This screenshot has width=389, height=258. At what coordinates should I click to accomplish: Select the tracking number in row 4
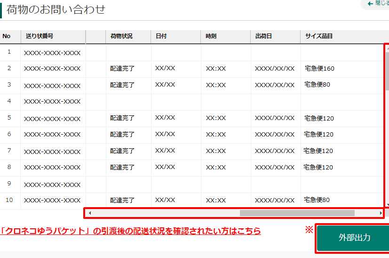click(52, 102)
